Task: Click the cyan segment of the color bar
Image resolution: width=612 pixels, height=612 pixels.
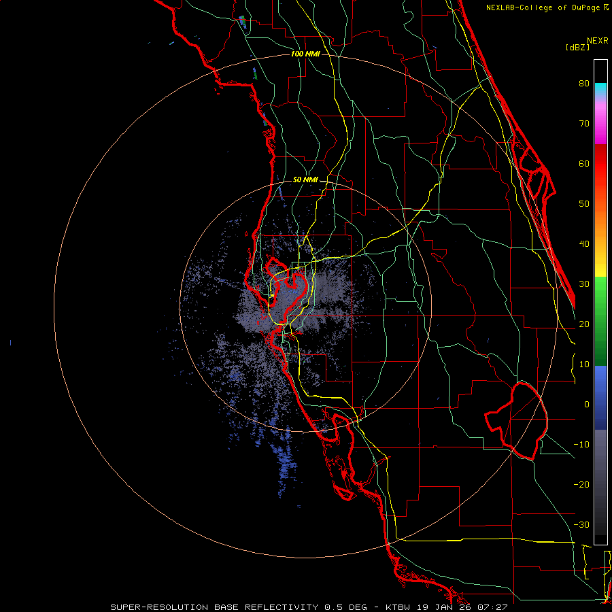Action: click(600, 90)
